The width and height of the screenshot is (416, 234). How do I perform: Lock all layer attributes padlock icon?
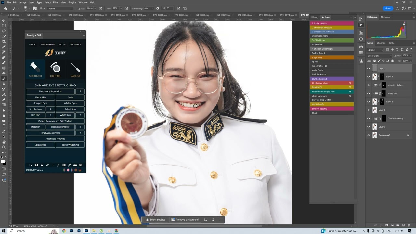coord(392,61)
